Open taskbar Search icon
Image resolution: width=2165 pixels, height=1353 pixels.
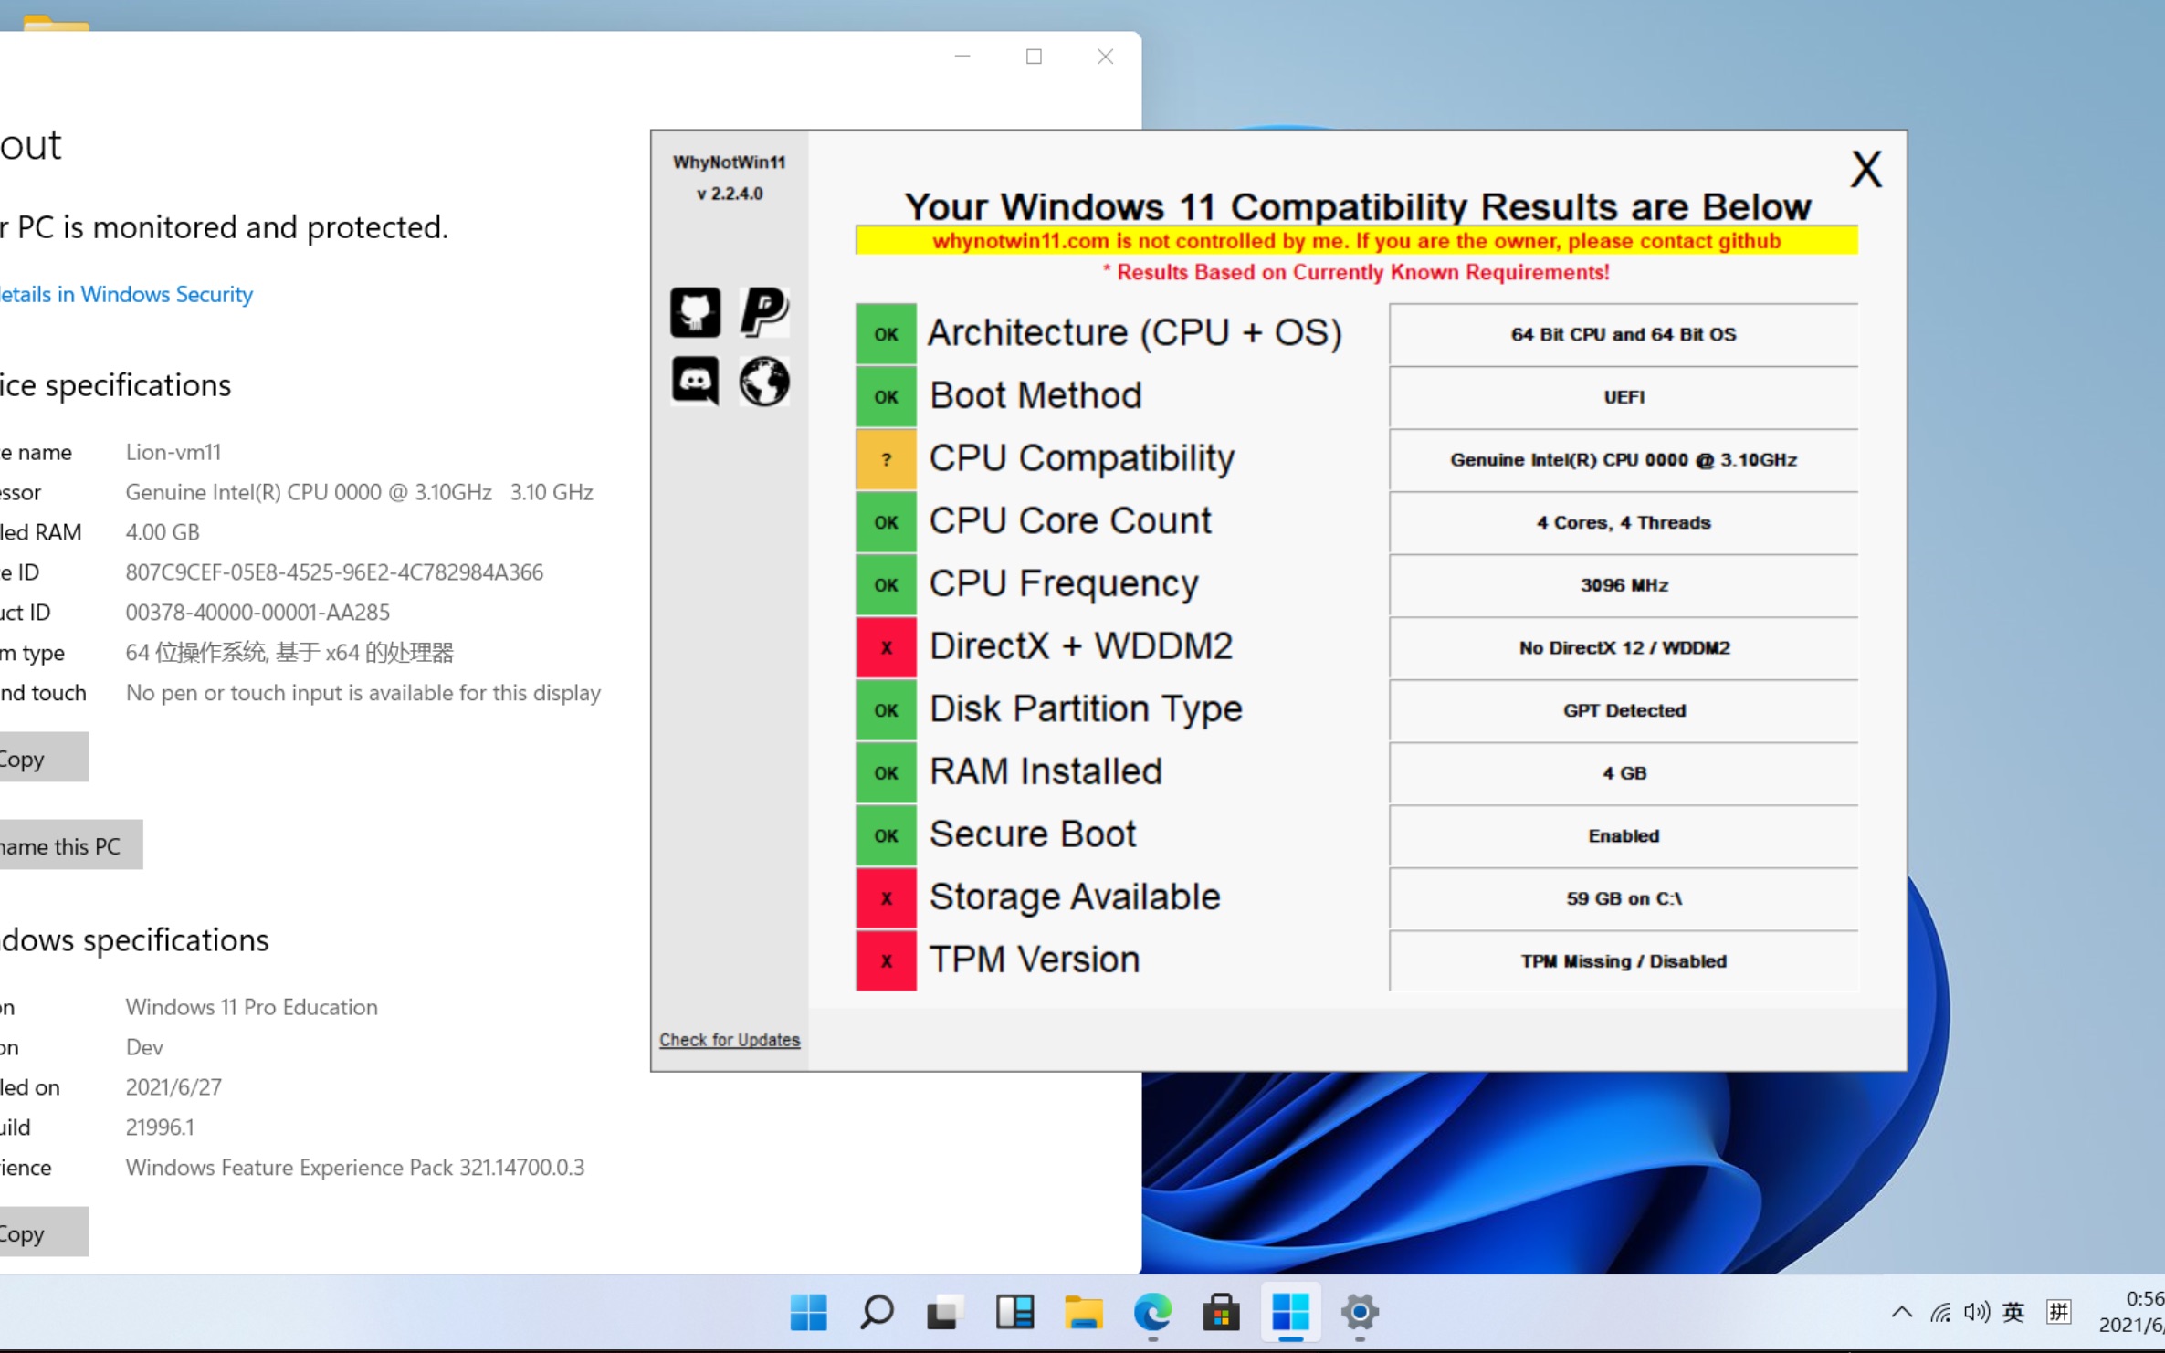(x=877, y=1313)
